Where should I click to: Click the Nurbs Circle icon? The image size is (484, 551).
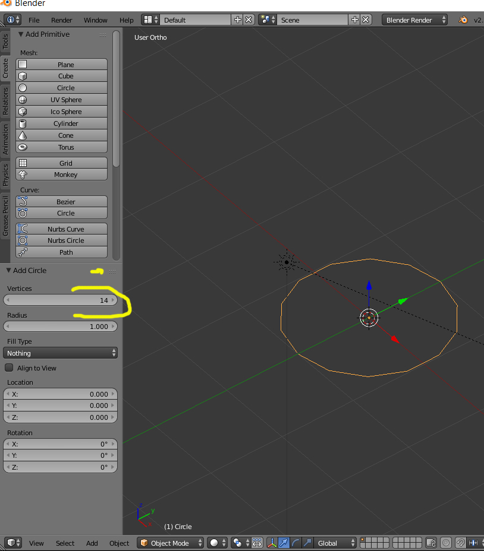click(23, 240)
